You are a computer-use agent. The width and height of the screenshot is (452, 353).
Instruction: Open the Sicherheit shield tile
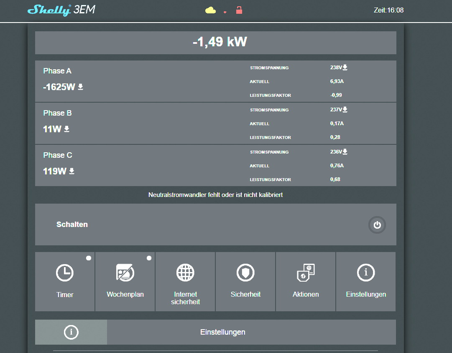click(x=245, y=282)
